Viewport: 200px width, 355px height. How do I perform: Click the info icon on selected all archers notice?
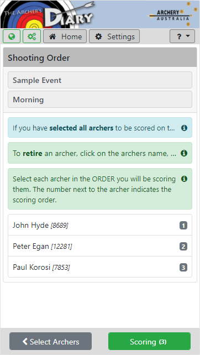point(184,128)
